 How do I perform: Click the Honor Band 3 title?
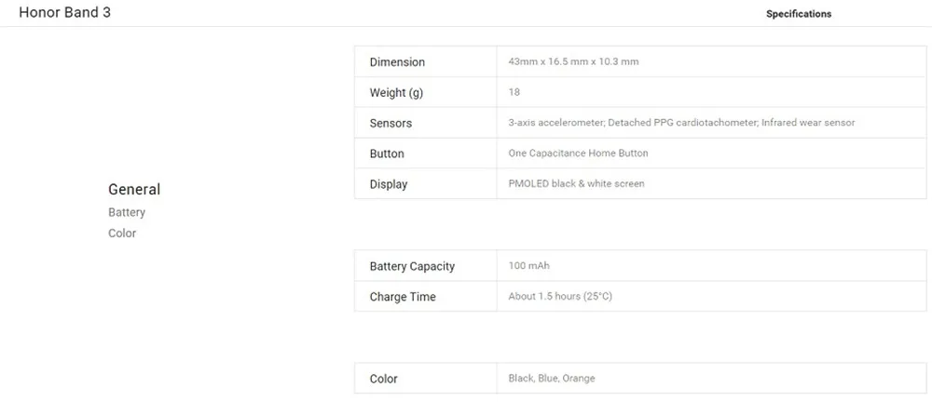tap(65, 12)
